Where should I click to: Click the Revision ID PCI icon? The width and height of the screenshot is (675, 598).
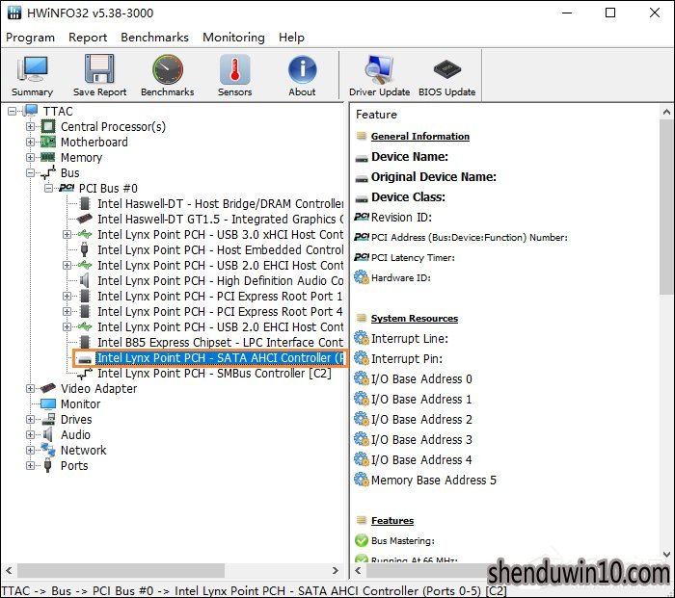tap(362, 217)
